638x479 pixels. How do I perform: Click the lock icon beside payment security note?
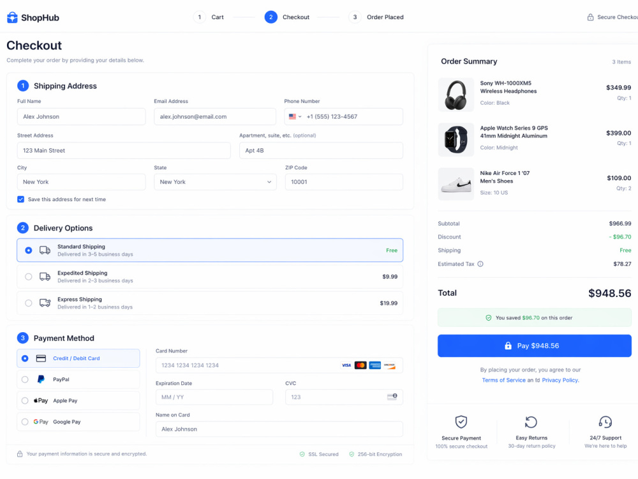tap(20, 453)
